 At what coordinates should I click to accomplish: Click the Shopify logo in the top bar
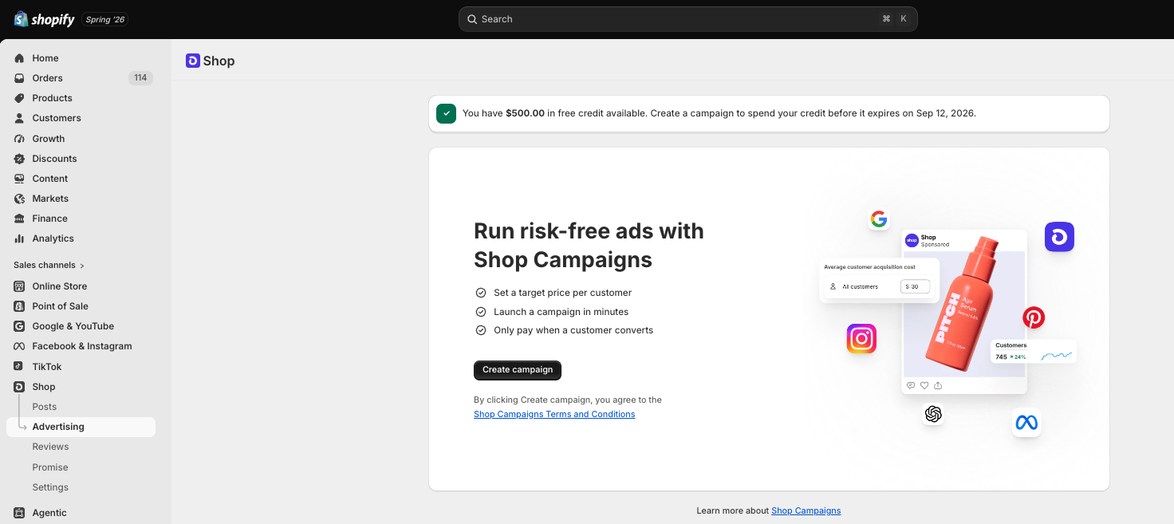point(45,19)
